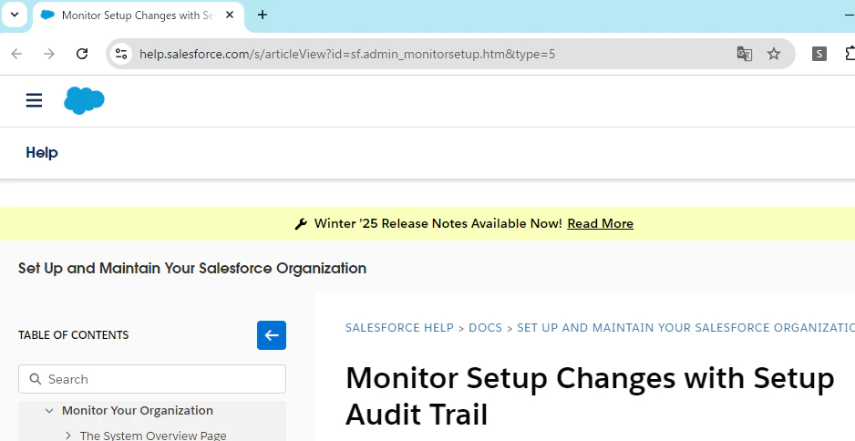Open The System Overview Page entry
The image size is (855, 441).
coord(153,435)
